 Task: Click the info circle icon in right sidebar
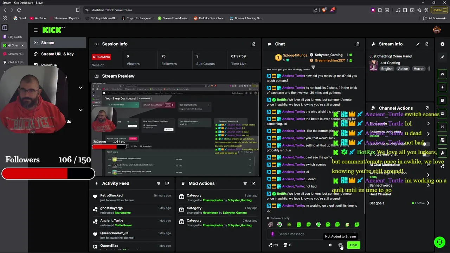442,44
